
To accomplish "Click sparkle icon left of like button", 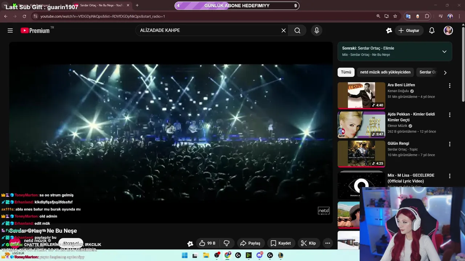I will tap(190, 244).
